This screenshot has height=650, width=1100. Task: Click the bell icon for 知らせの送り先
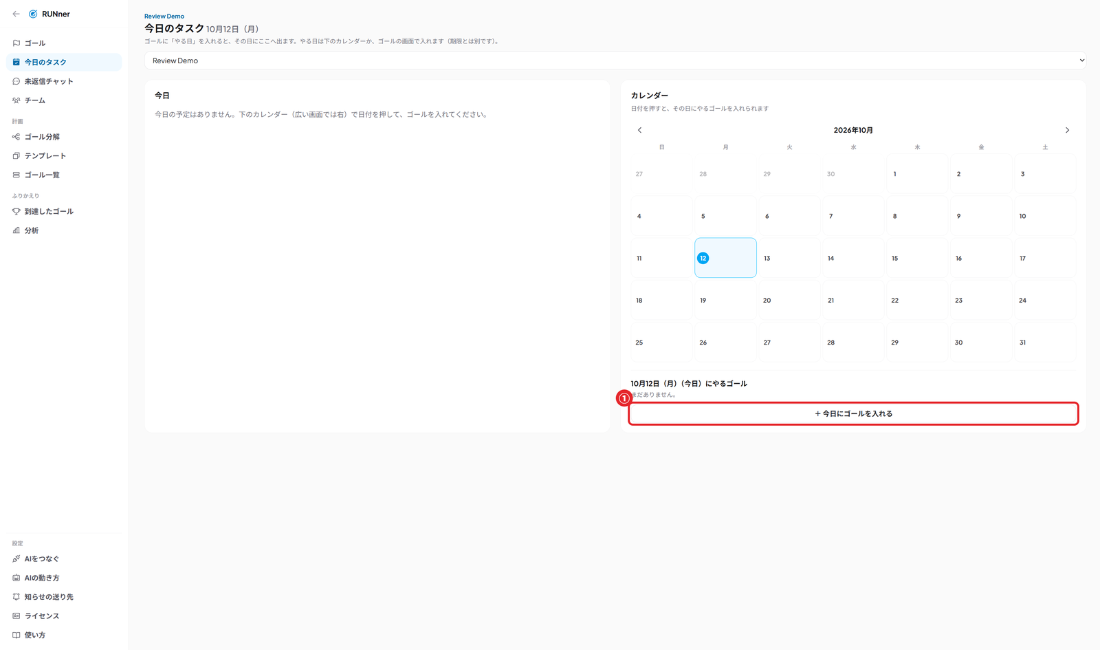click(16, 597)
